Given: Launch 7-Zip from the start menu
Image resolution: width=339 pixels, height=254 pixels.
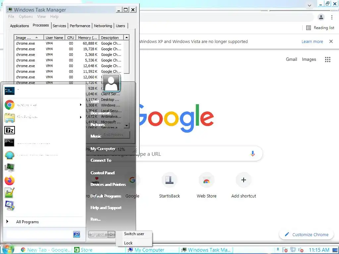Looking at the screenshot, I should 10,130.
